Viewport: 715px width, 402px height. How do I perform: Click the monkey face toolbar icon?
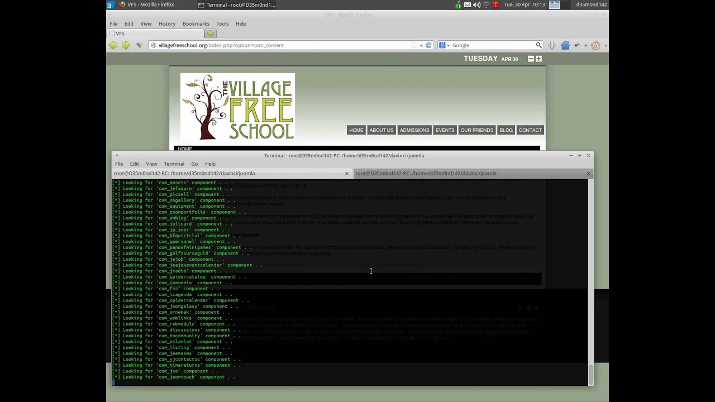click(x=595, y=45)
